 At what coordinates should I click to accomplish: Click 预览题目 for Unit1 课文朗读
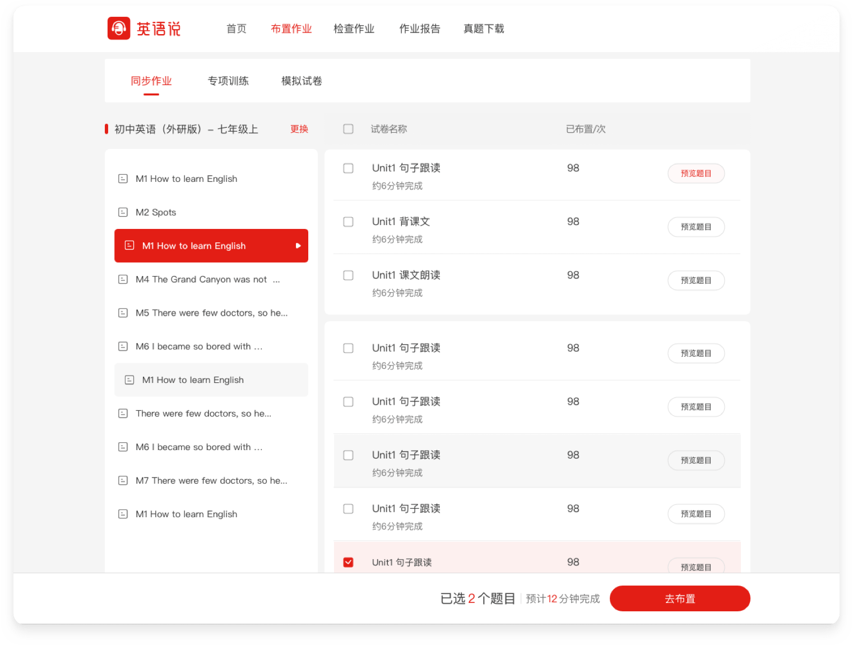coord(696,280)
